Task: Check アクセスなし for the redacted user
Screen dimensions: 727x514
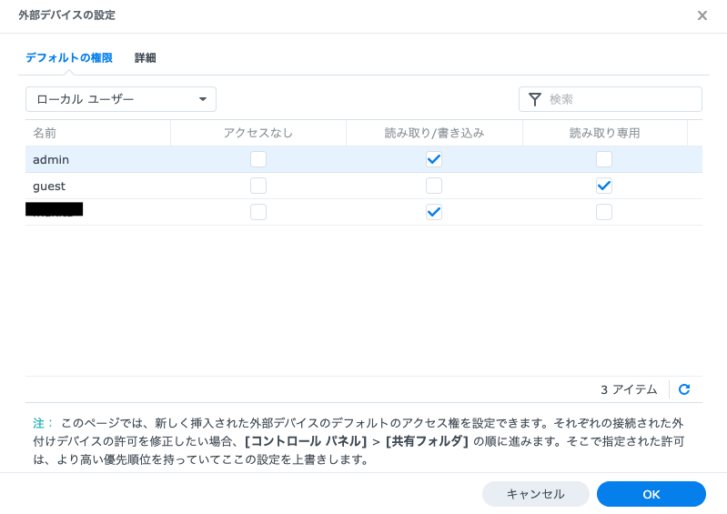Action: 258,212
